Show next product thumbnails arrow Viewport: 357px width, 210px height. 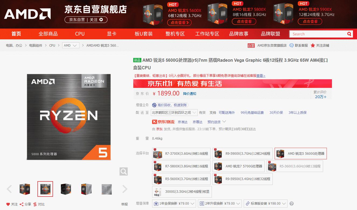point(125,189)
